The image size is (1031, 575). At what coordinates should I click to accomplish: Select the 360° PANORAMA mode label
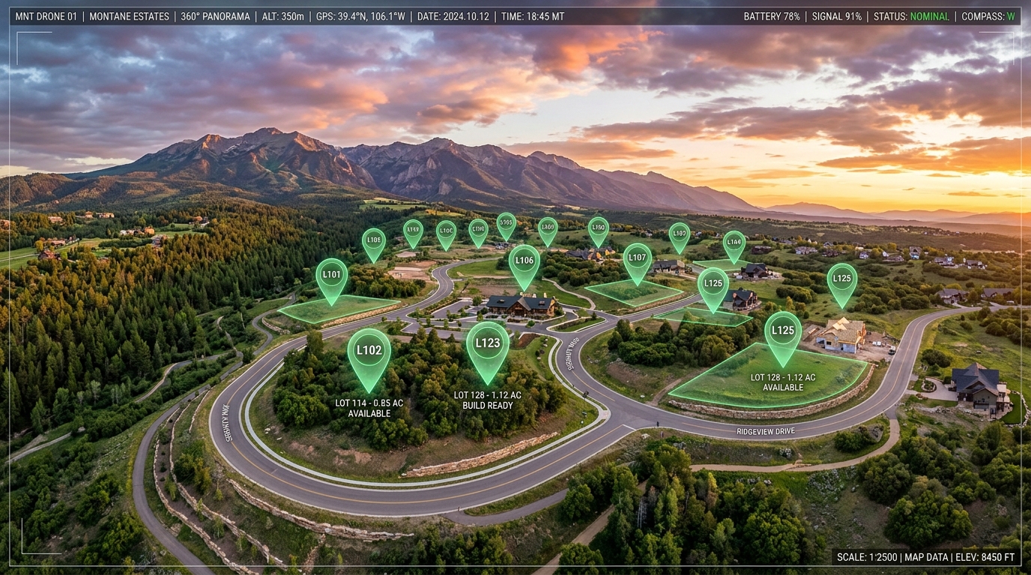215,16
